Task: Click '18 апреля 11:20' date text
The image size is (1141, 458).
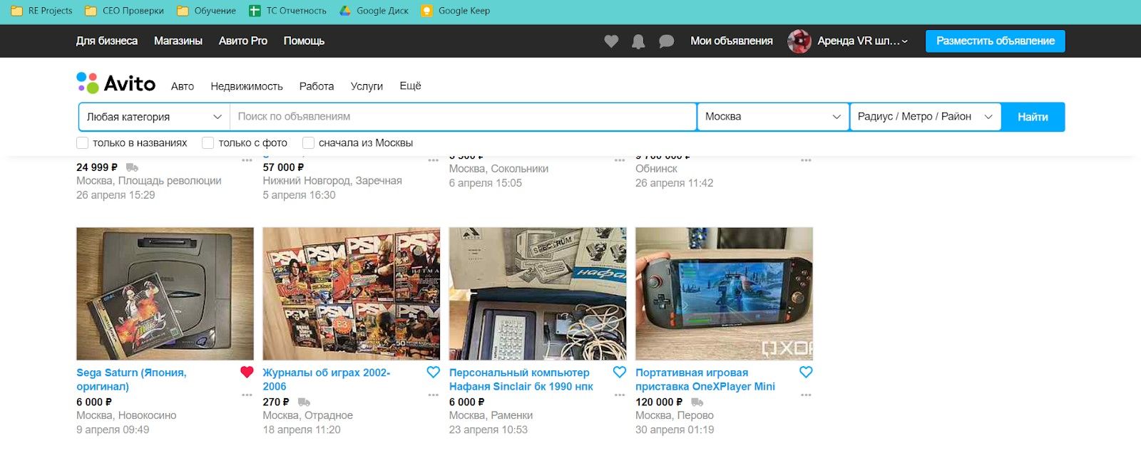Action: [x=302, y=430]
